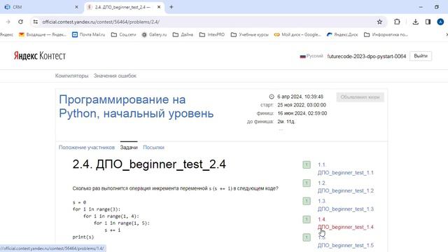This screenshot has width=448, height=252.
Task: Open the Соцсети bookmarks folder
Action: point(123,34)
